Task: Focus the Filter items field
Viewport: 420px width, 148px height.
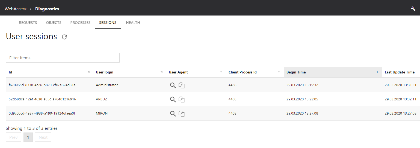Action: tap(63, 58)
